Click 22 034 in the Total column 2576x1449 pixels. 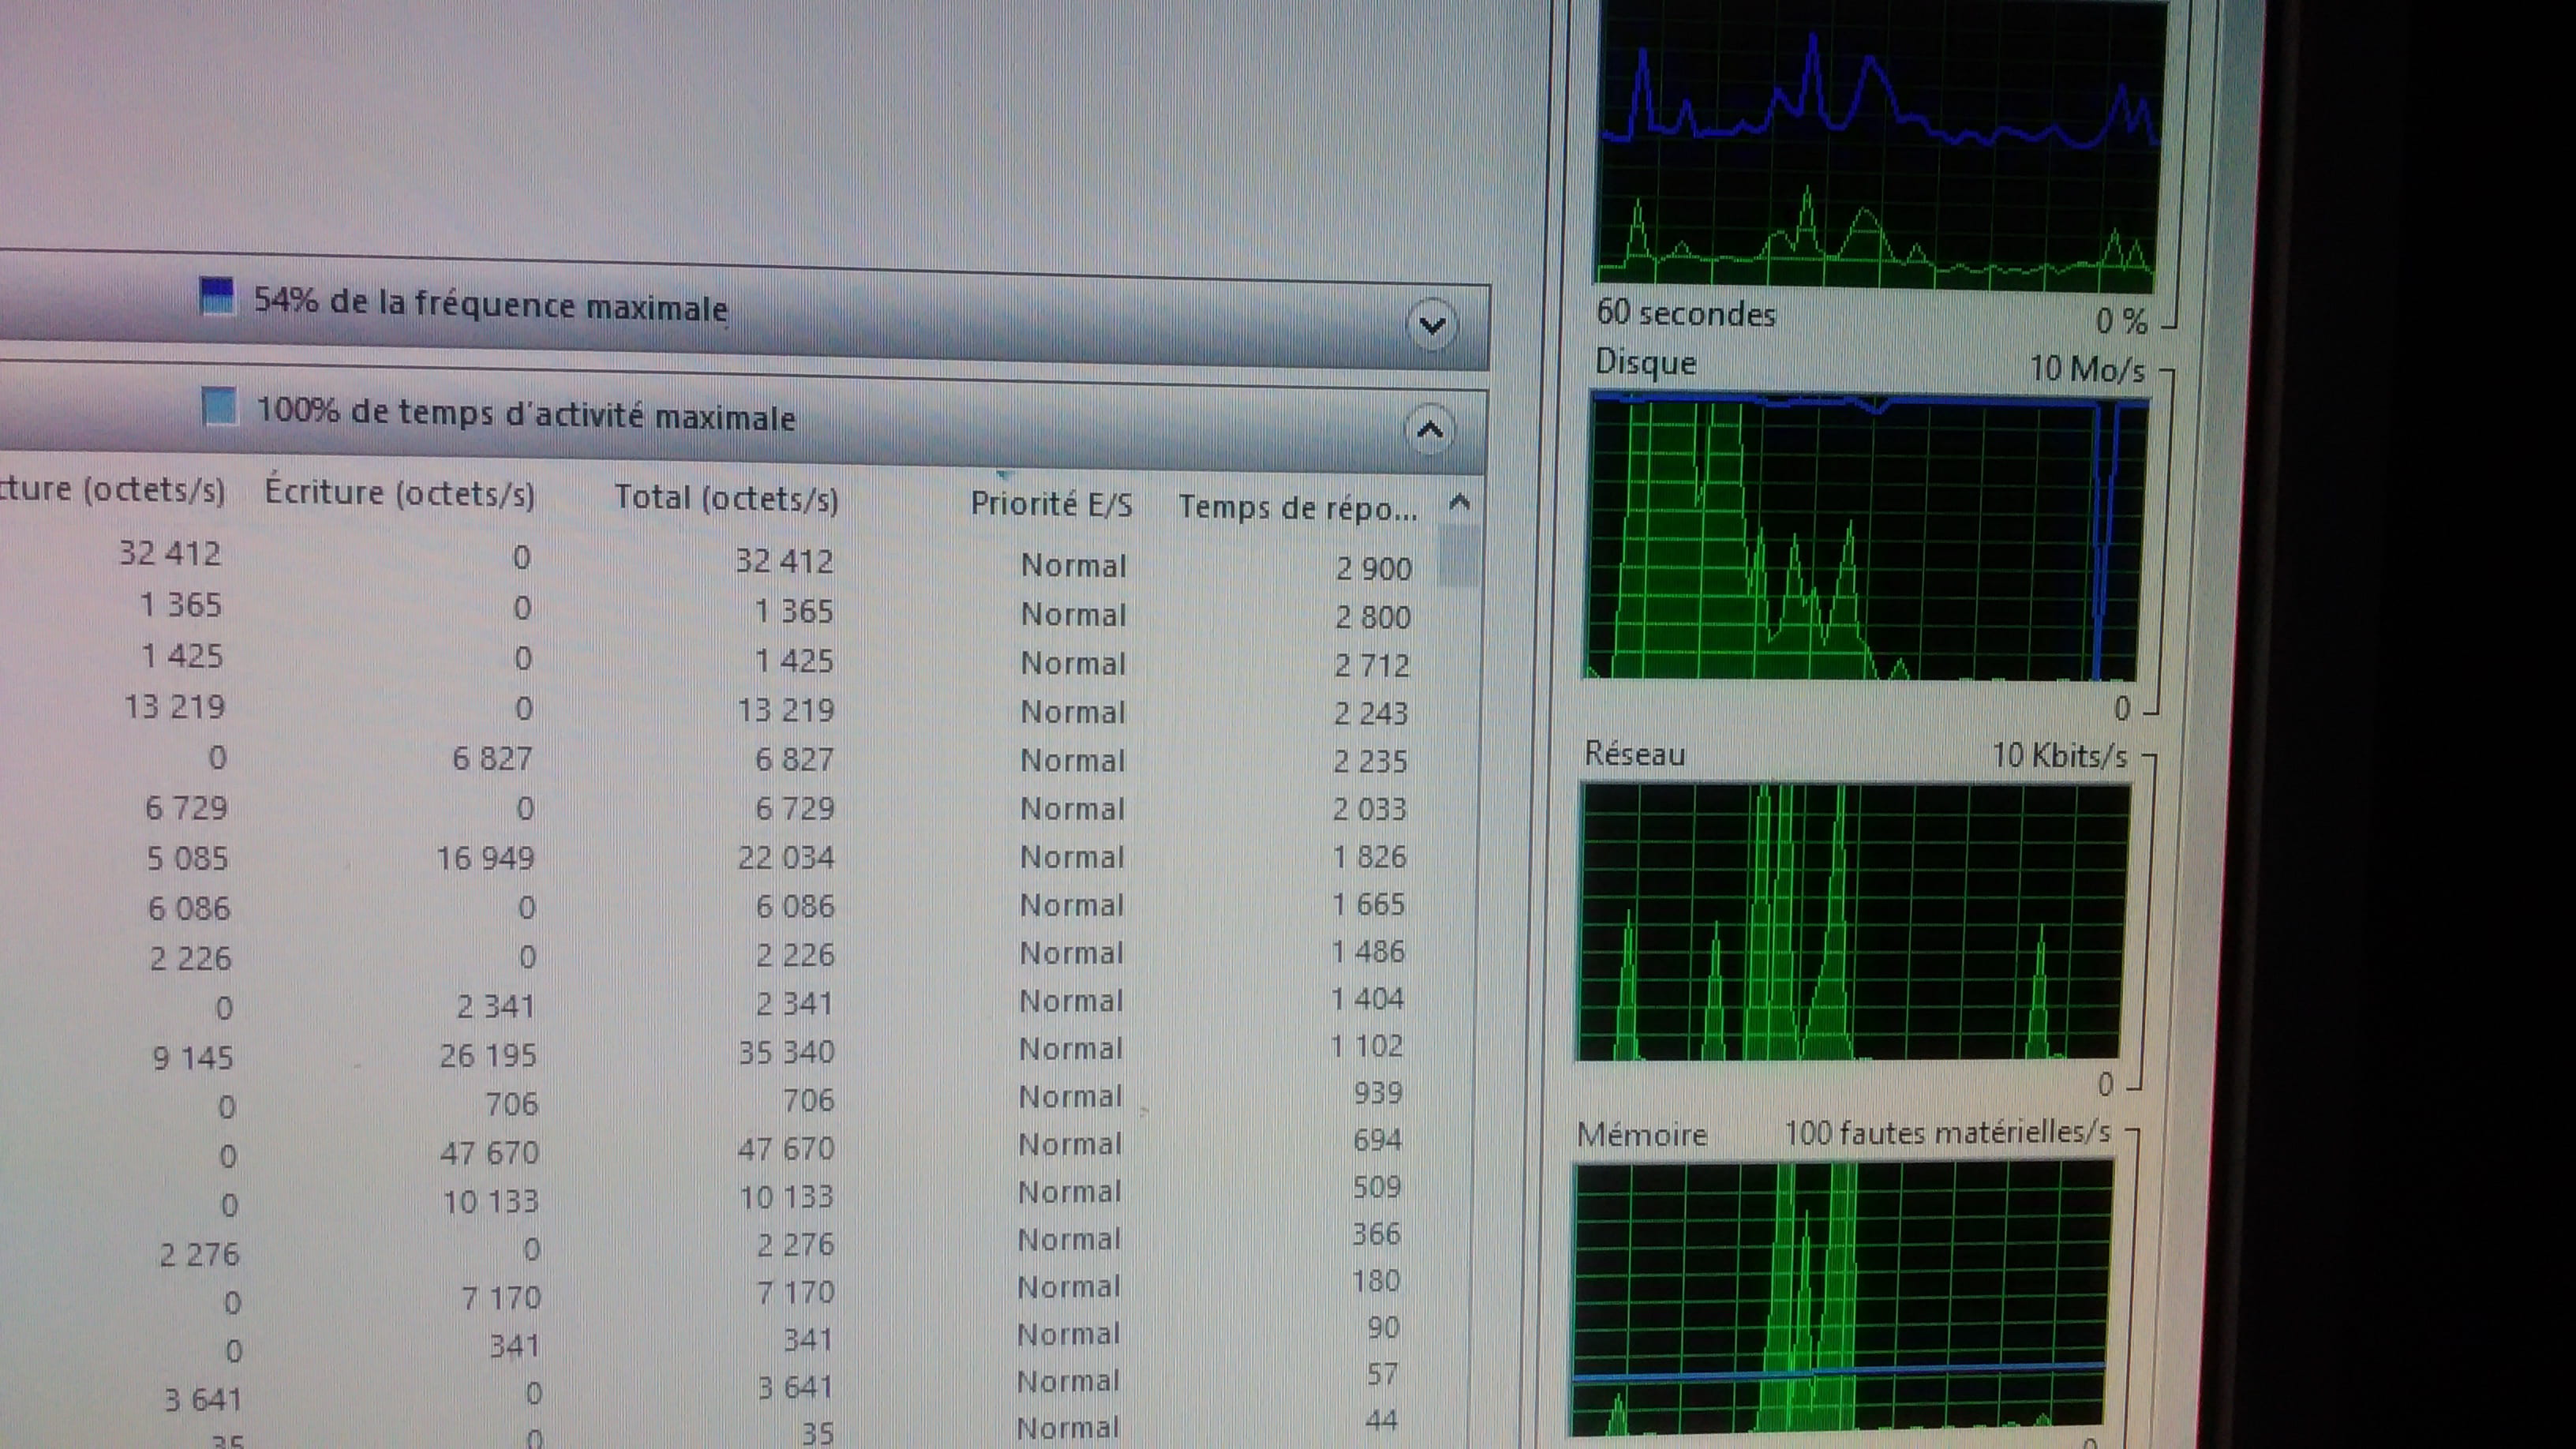click(786, 858)
